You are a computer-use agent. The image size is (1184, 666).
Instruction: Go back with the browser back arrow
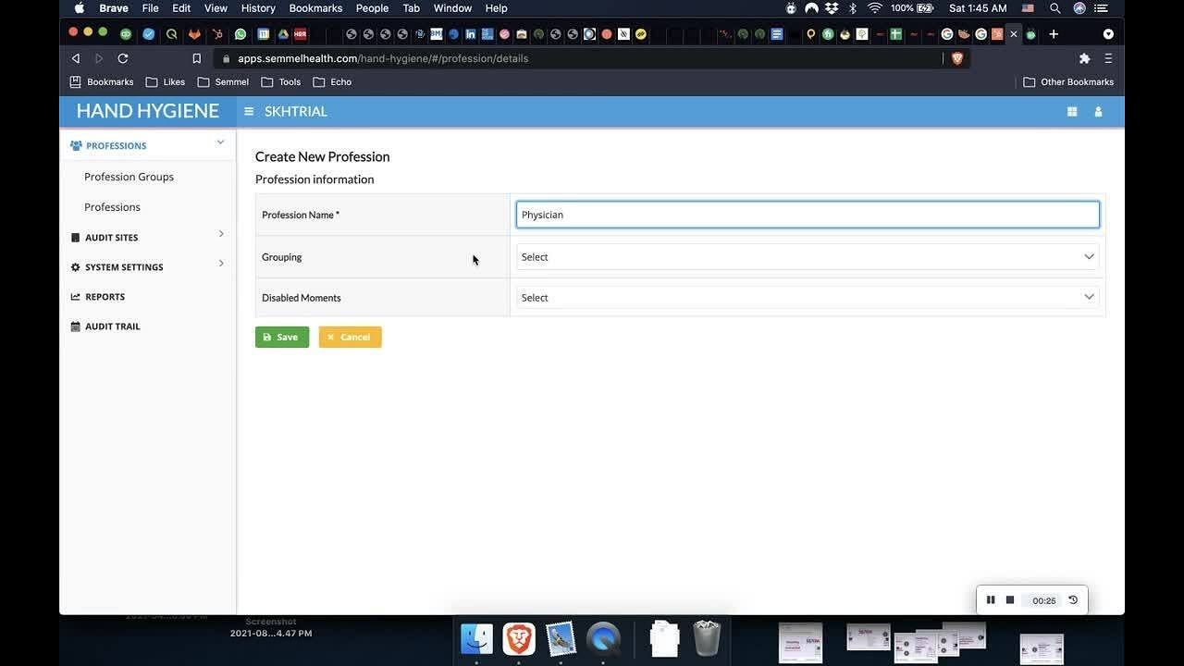tap(76, 58)
